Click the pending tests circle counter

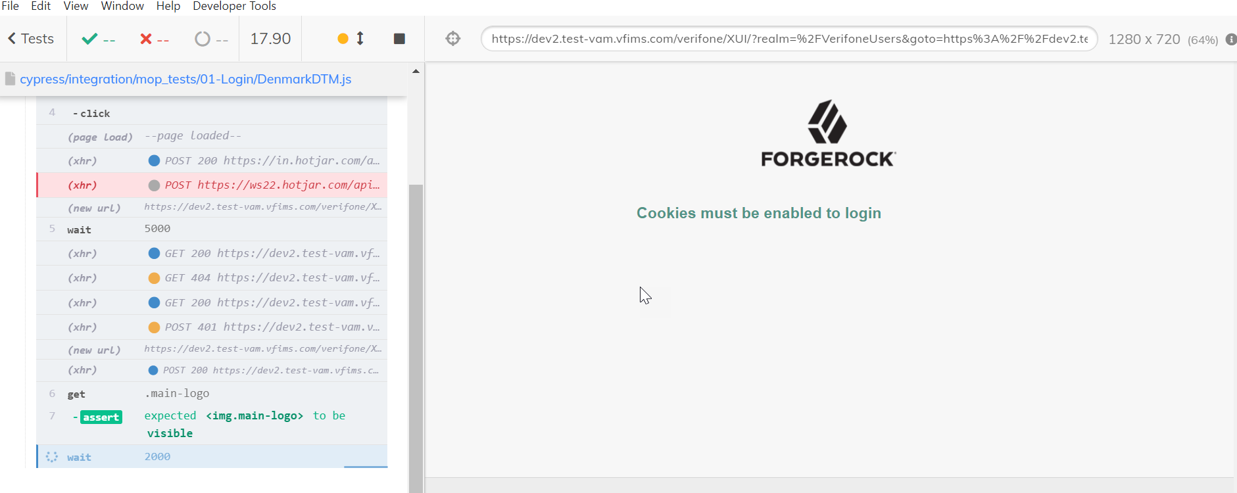[x=211, y=39]
